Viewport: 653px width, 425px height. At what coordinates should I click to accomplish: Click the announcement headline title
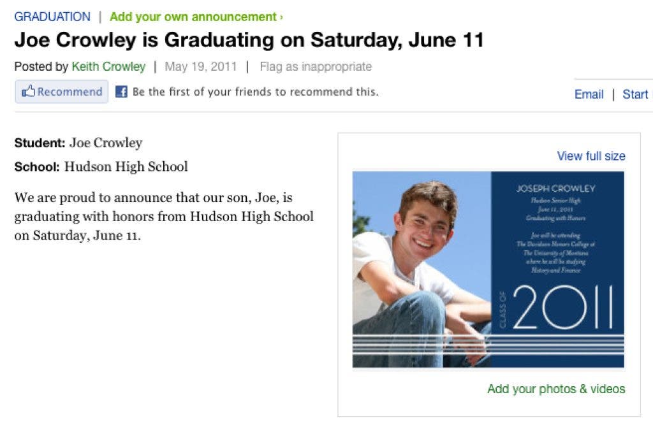point(249,40)
